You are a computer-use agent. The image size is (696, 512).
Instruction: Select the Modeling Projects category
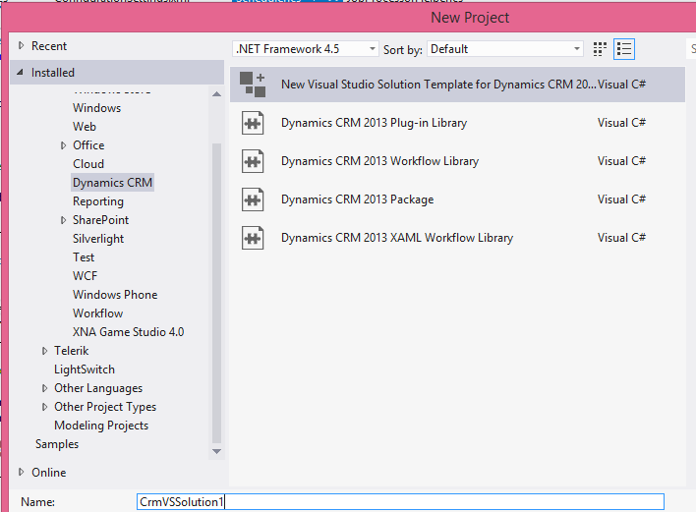tap(101, 426)
